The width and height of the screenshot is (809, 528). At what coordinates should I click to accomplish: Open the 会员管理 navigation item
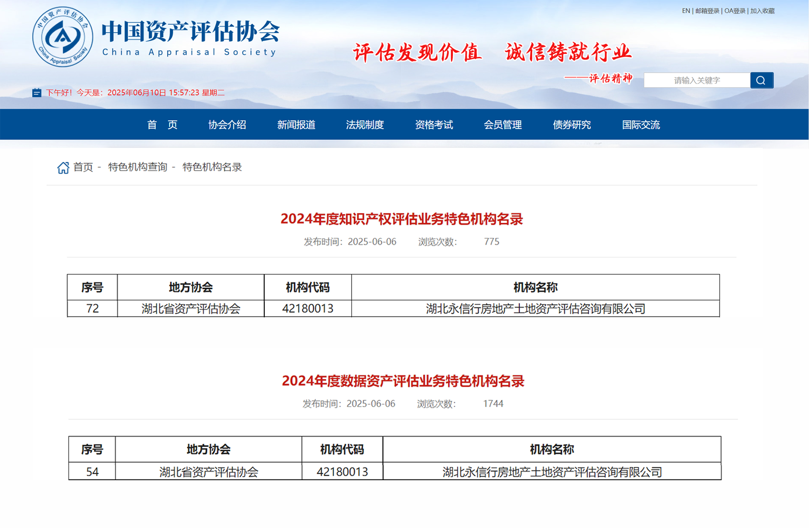pyautogui.click(x=503, y=125)
